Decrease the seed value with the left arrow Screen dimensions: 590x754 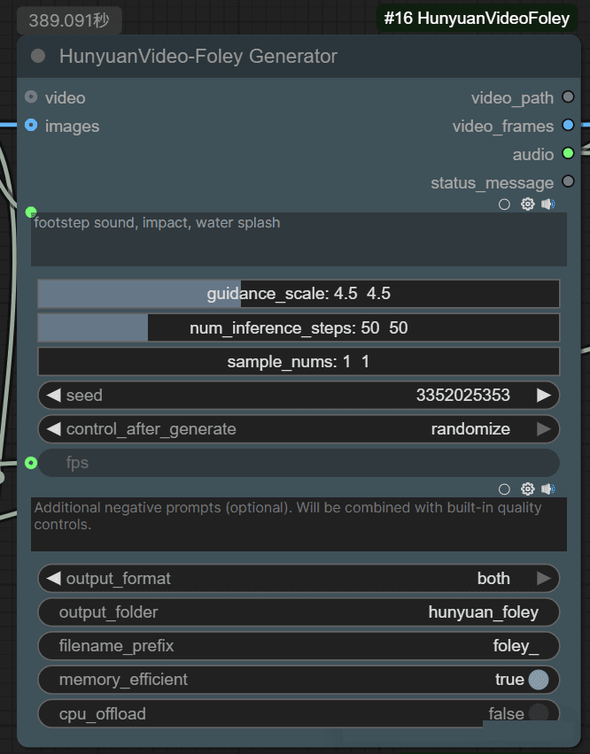(53, 396)
